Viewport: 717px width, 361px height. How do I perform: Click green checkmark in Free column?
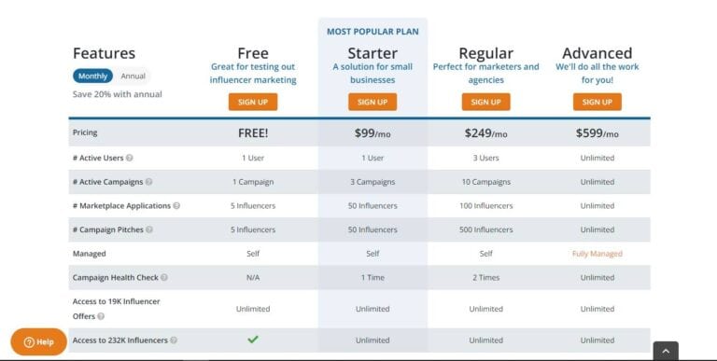[253, 339]
